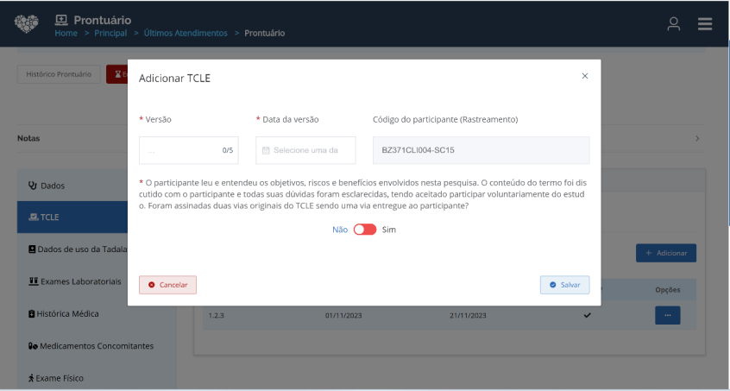Click the calendar icon in date field
Viewport: 730px width, 391px height.
point(266,150)
